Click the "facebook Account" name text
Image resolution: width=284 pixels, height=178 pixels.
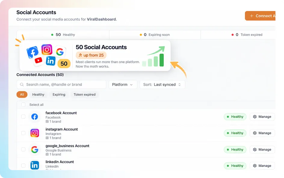click(61, 113)
